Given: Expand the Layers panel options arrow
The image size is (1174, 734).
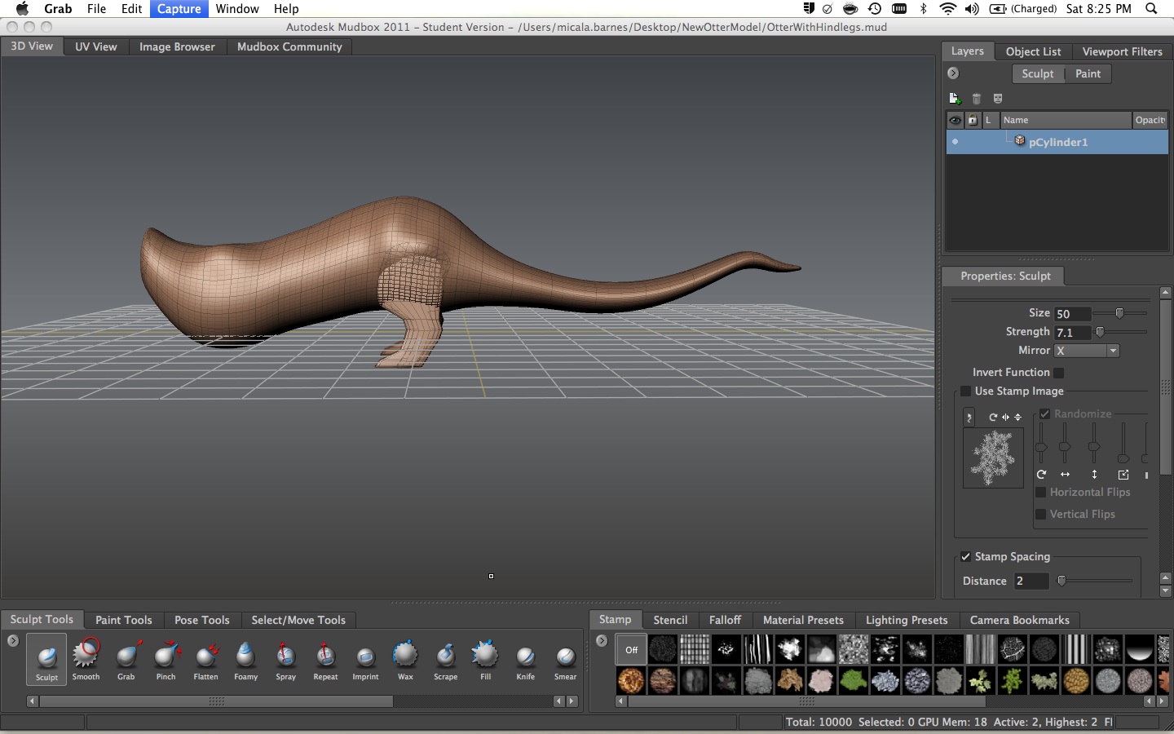Looking at the screenshot, I should point(953,73).
